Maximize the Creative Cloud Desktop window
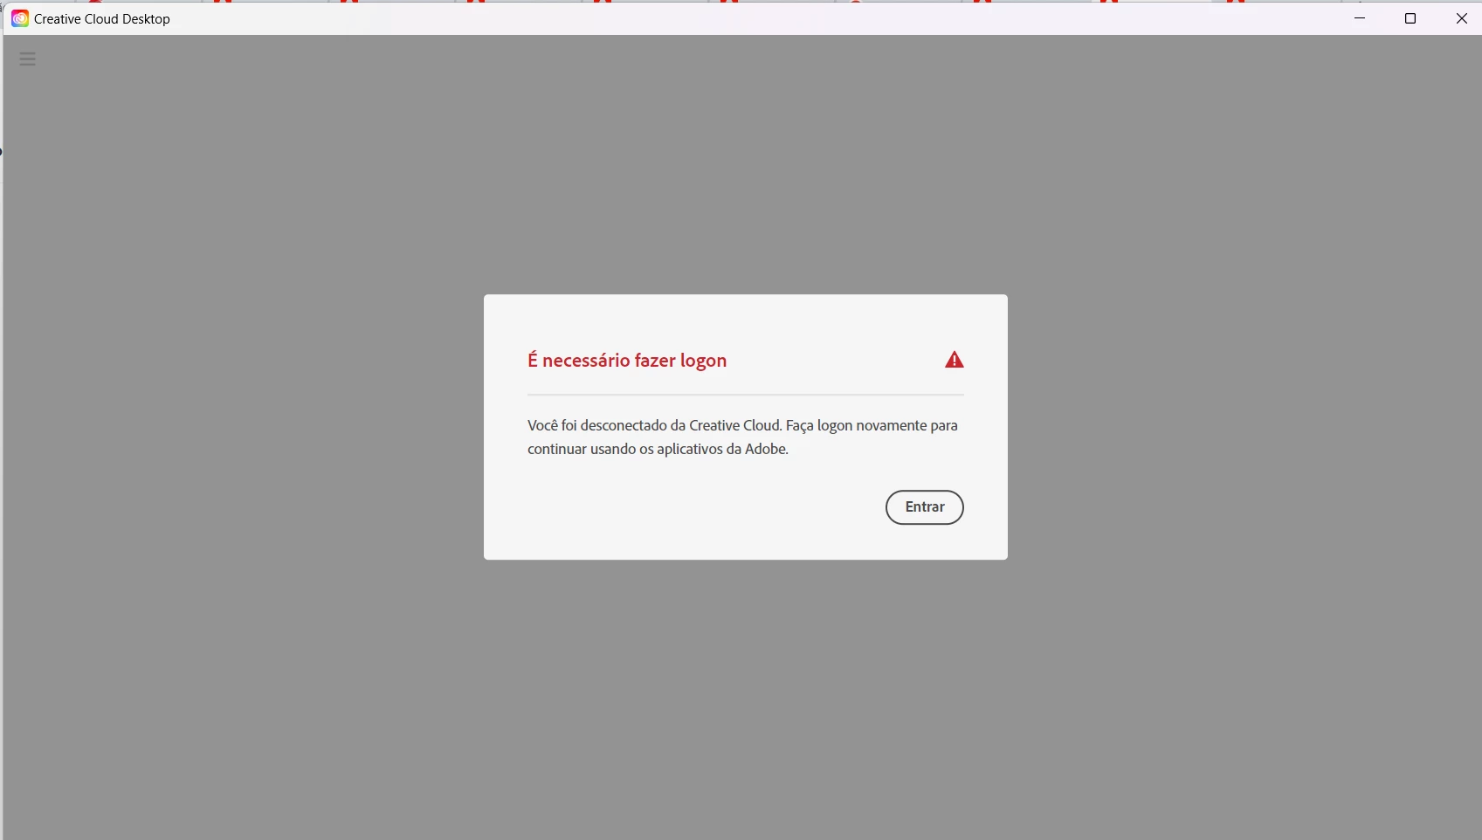This screenshot has height=840, width=1482. coord(1410,18)
